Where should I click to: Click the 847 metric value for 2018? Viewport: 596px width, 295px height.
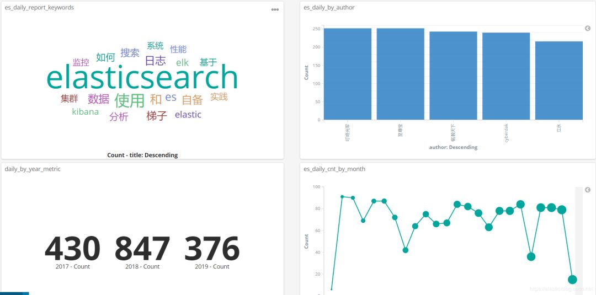(142, 249)
